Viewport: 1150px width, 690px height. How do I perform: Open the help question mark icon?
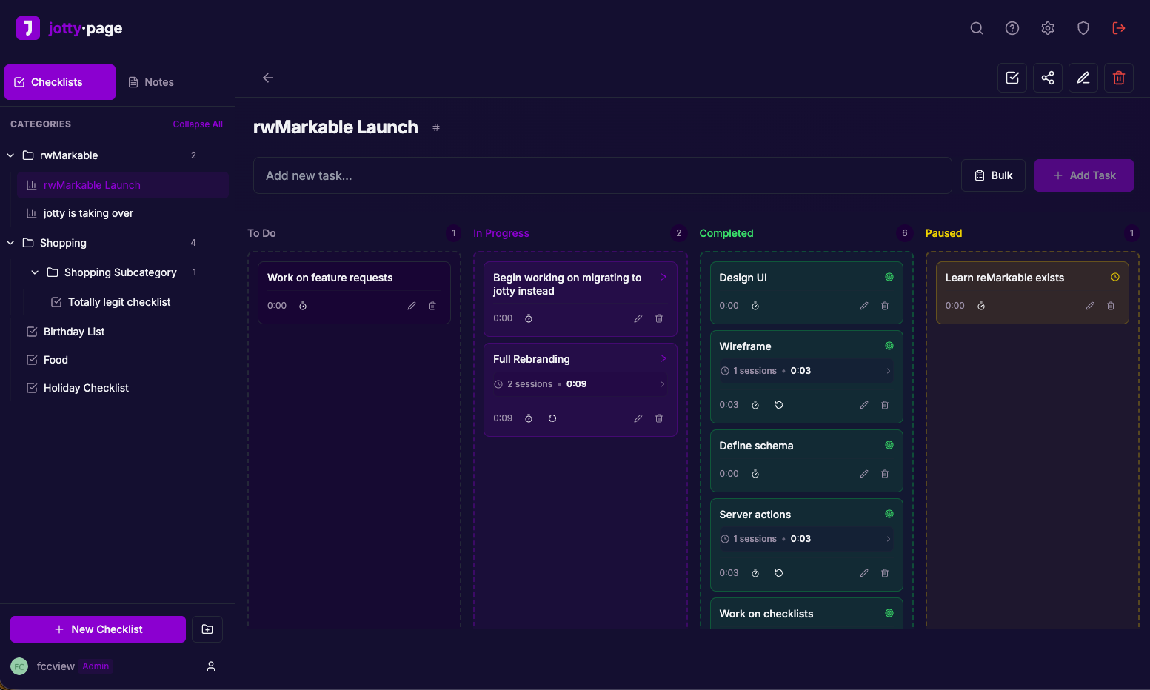coord(1012,28)
